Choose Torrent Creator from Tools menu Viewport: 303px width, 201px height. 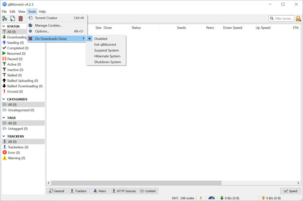57,18
